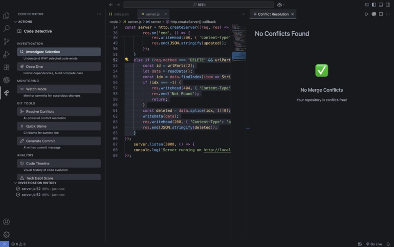Click the No Merge Conflicts checkmark icon

click(322, 70)
